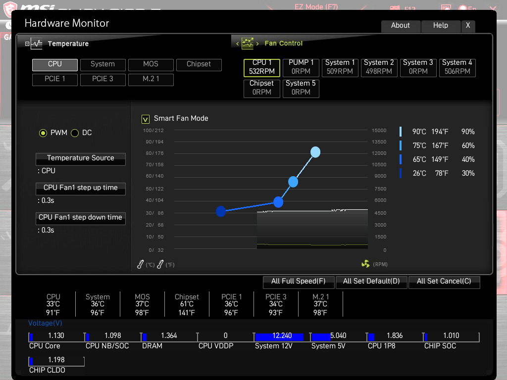The width and height of the screenshot is (507, 380).
Task: Click the 90% fan speed value
Action: [468, 132]
